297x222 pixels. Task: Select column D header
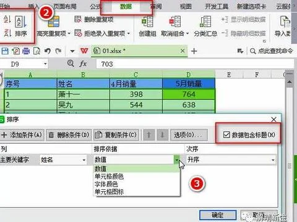point(189,75)
